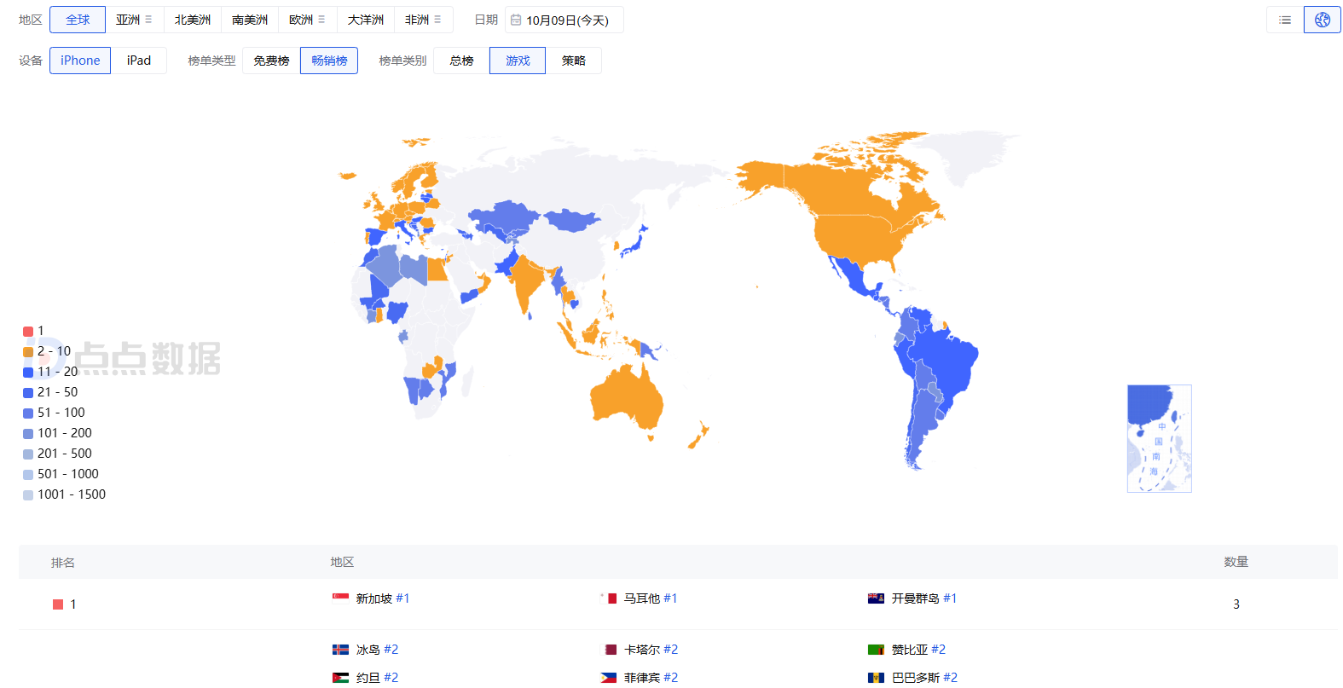Switch to the 北美洲 region tab

[193, 20]
